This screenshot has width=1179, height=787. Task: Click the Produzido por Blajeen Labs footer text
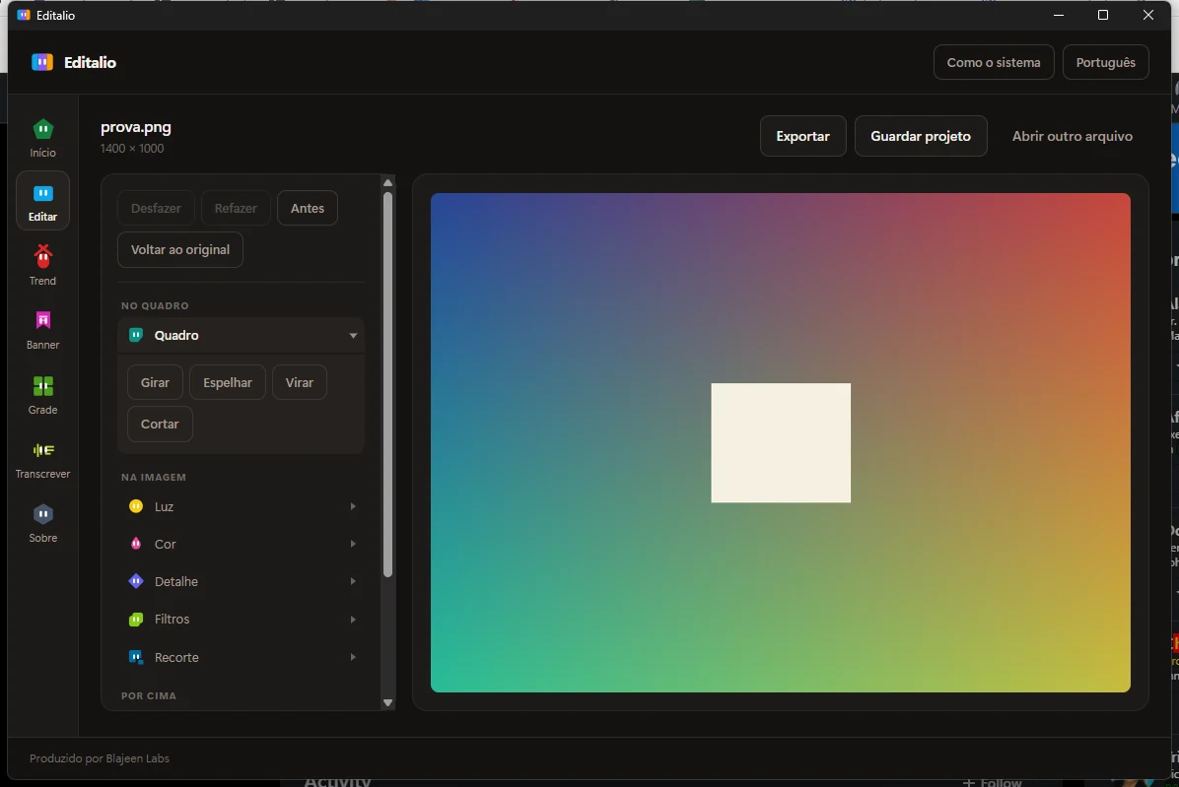pos(100,758)
